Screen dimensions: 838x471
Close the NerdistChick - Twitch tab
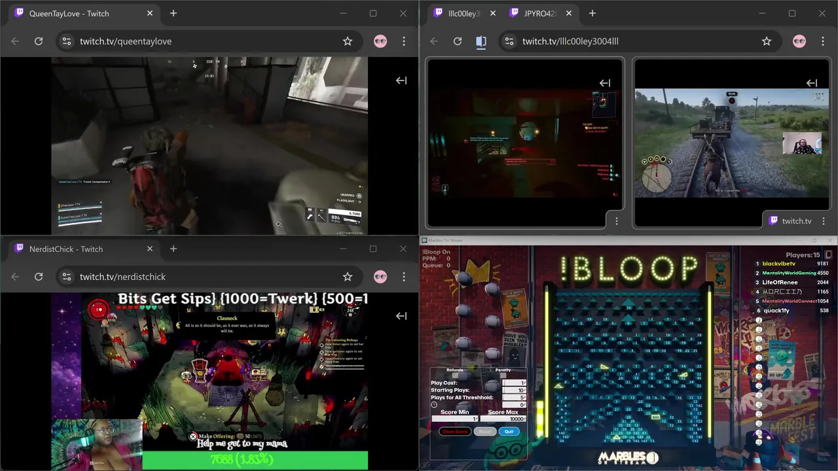pos(150,249)
